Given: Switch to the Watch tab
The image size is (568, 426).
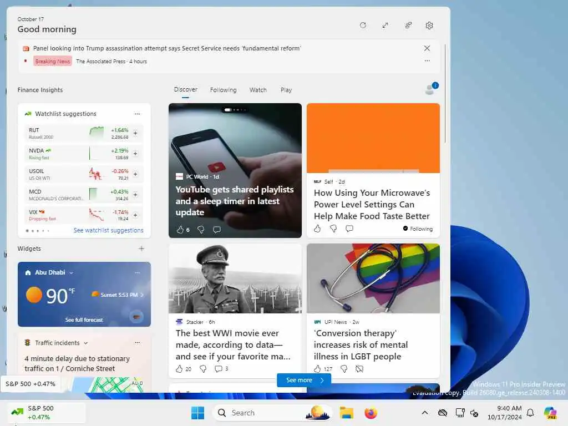Looking at the screenshot, I should pos(258,90).
